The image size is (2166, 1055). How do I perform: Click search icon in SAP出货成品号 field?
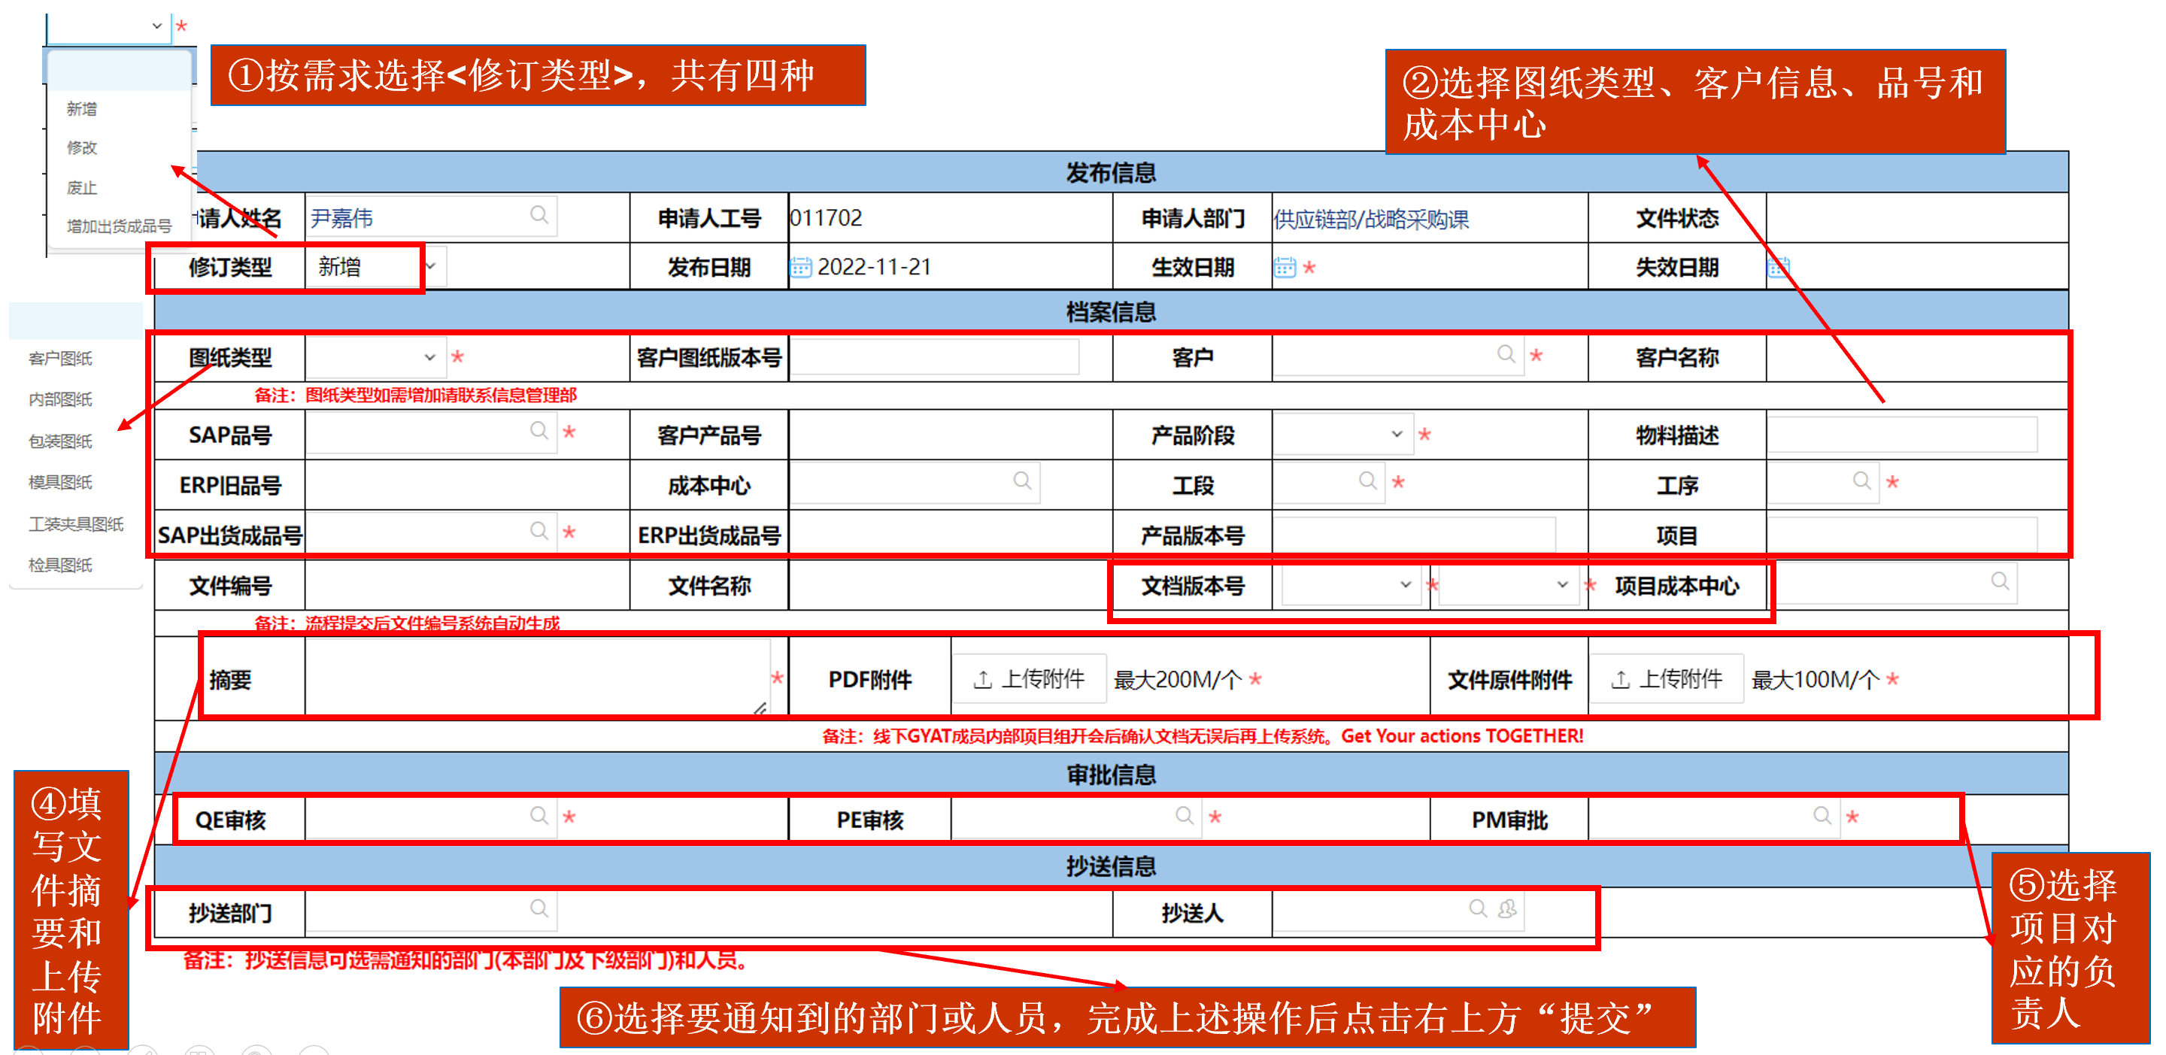click(539, 532)
